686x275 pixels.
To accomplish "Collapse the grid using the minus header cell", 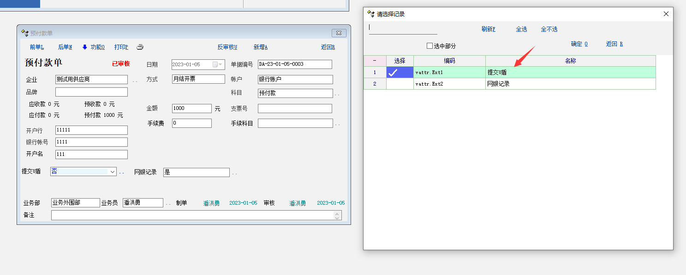I will pyautogui.click(x=375, y=61).
